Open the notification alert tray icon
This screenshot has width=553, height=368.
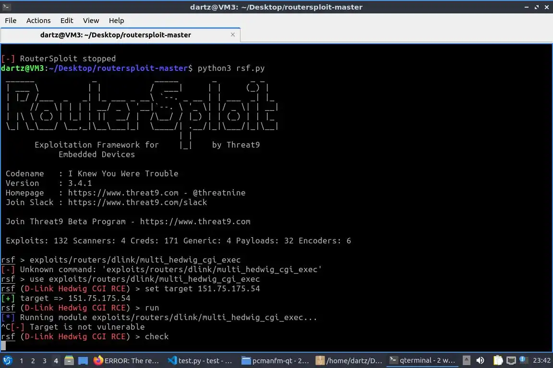(523, 359)
